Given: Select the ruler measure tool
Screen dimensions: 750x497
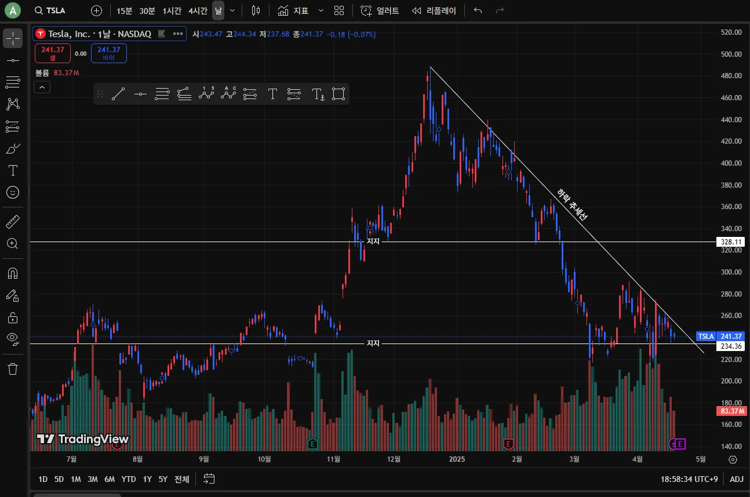Looking at the screenshot, I should tap(13, 222).
